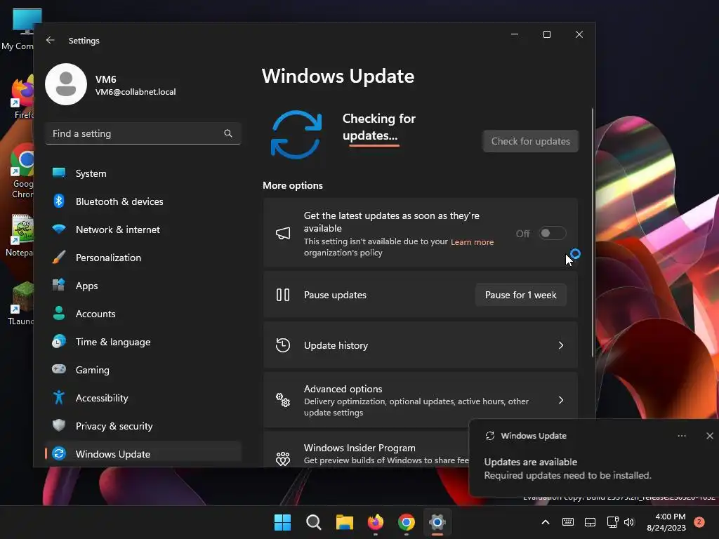Click the tablet-mode tray icon
This screenshot has width=719, height=539.
(x=590, y=522)
